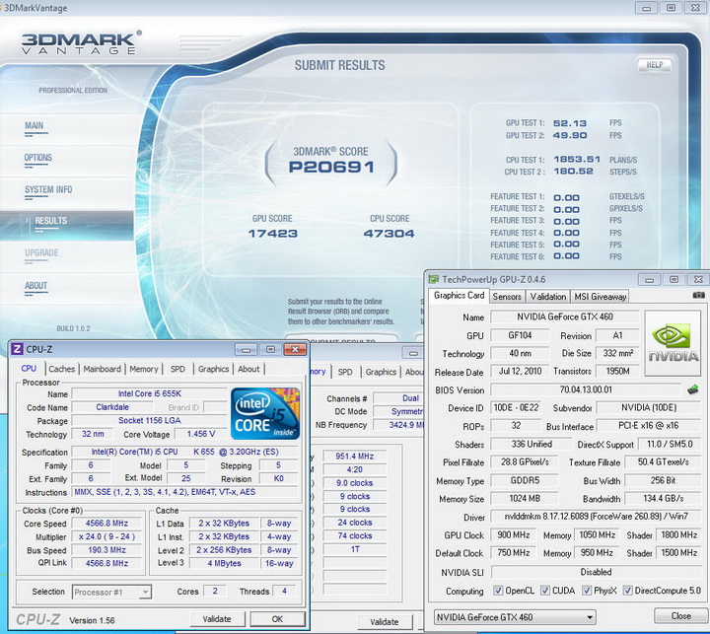Image resolution: width=710 pixels, height=634 pixels.
Task: Open the SPD tab in front CPU-Z window
Action: point(177,369)
